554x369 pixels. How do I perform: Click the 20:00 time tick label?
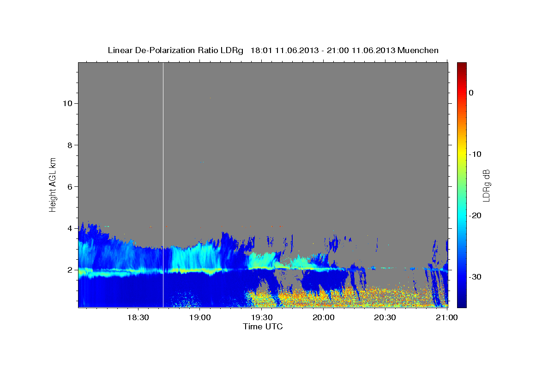click(x=323, y=318)
